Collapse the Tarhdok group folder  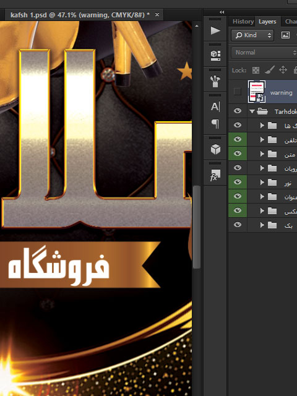(252, 111)
